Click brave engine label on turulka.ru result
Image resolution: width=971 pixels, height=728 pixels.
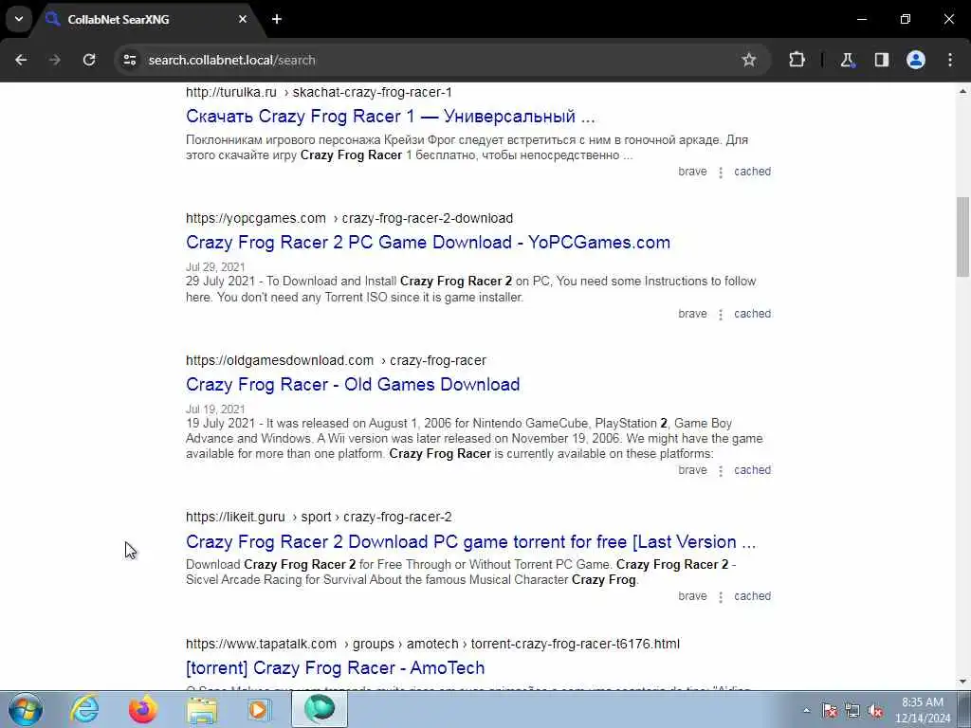(692, 172)
